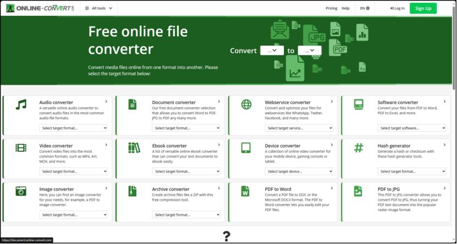Open the EN language selector
The height and width of the screenshot is (244, 457).
tap(365, 8)
